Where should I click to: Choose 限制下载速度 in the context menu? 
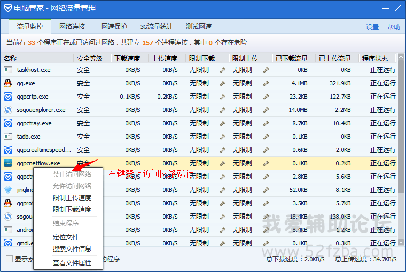coord(72,210)
